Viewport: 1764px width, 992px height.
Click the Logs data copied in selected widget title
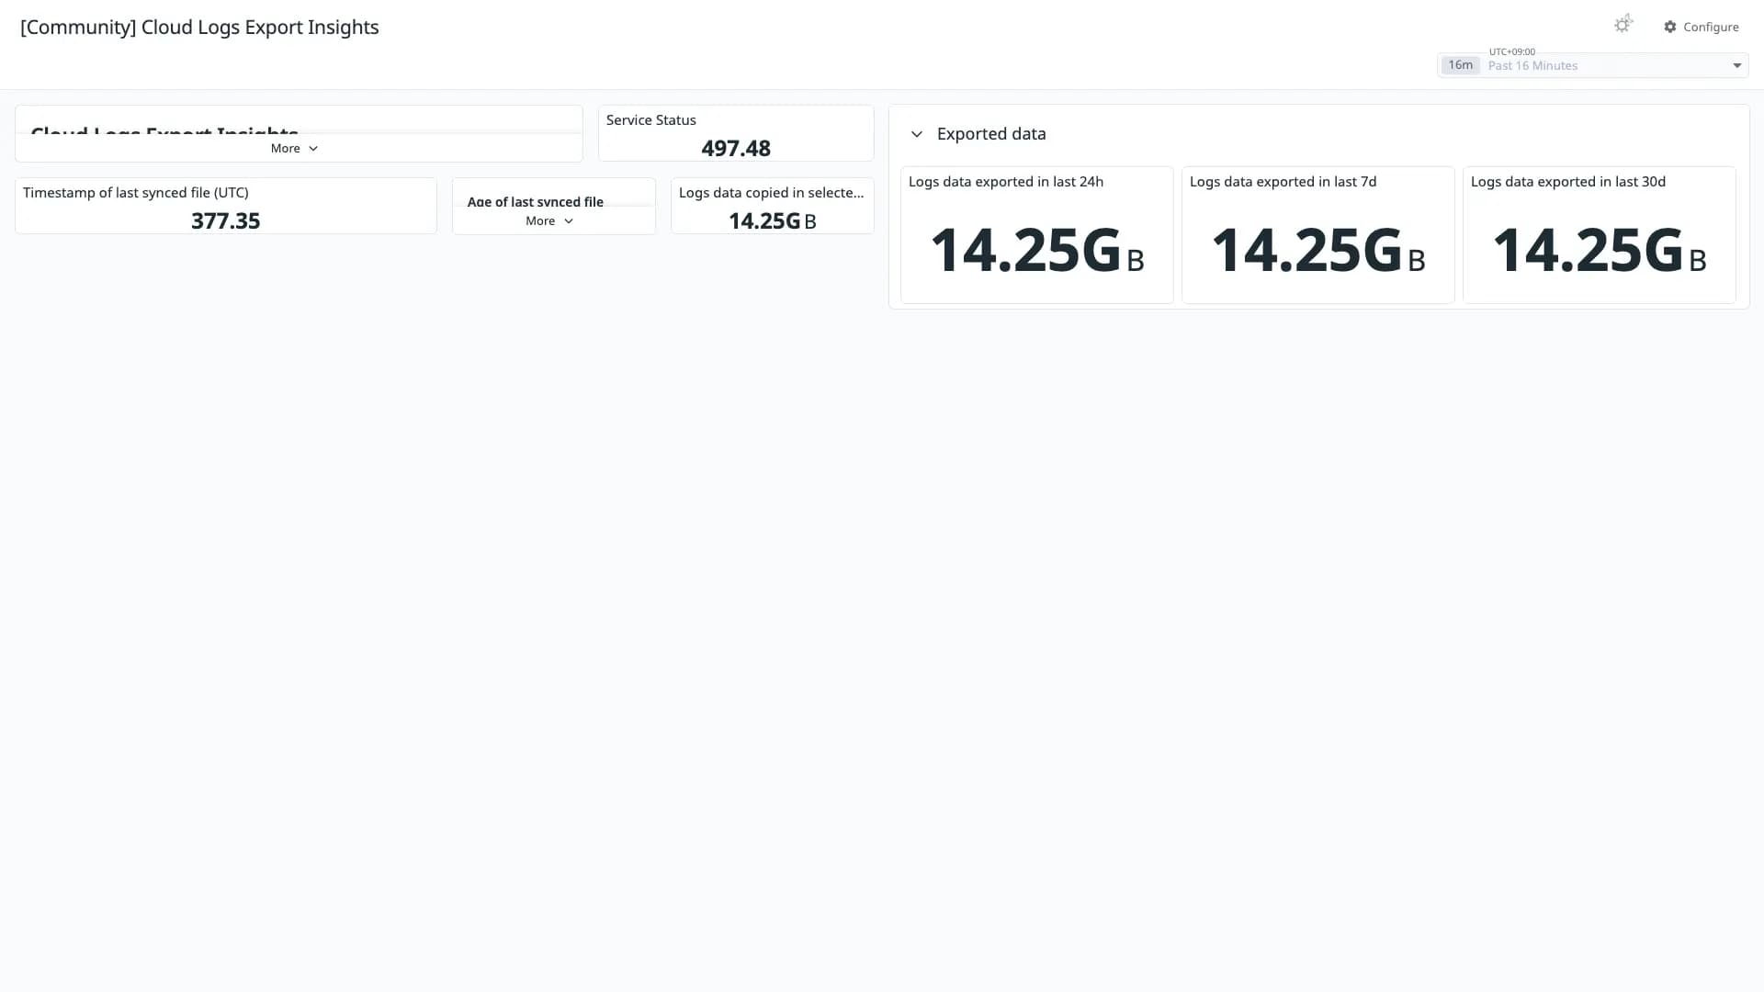click(x=771, y=192)
